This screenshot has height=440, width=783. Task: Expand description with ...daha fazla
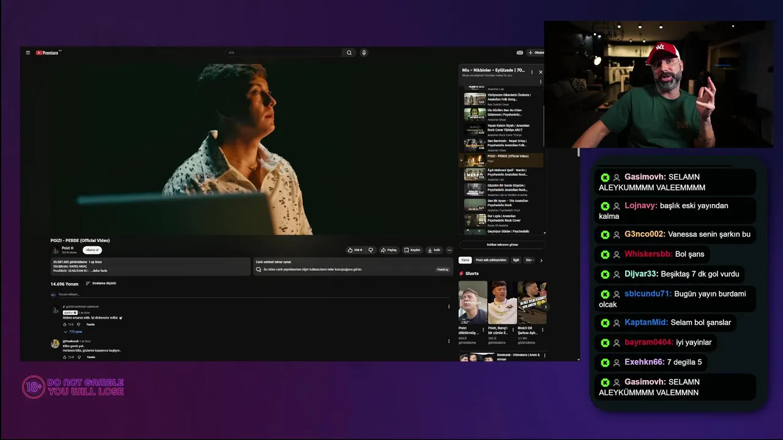pos(98,271)
